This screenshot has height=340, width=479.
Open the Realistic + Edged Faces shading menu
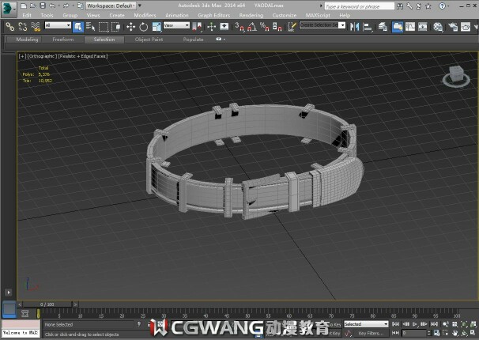[x=83, y=56]
